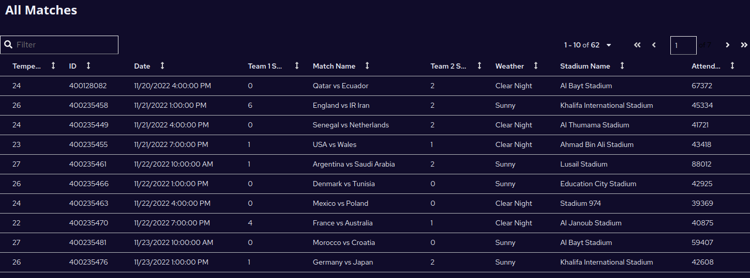Sort by Weather column arrows
This screenshot has height=278, width=750.
pos(536,66)
